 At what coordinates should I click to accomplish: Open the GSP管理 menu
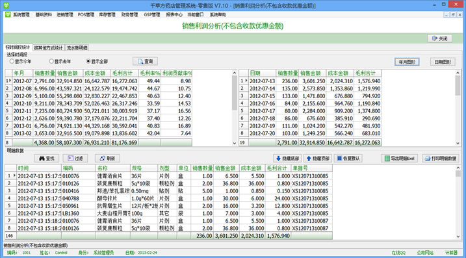152,14
